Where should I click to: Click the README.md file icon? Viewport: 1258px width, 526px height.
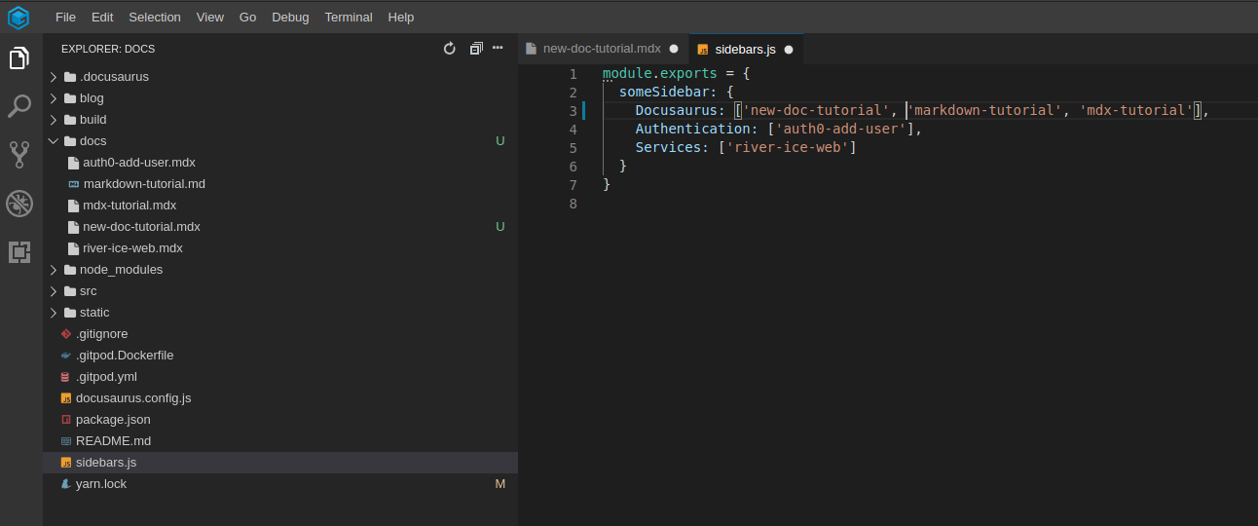(65, 441)
